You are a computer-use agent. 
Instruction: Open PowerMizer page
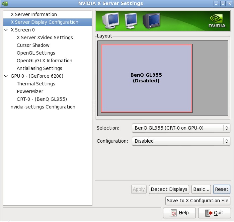click(30, 91)
